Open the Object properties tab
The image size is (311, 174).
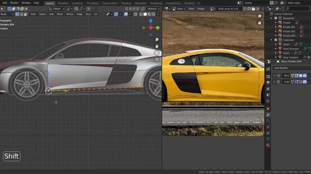point(268,108)
